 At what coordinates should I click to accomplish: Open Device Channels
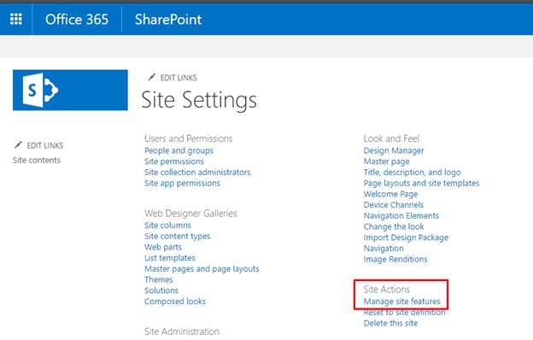click(x=394, y=205)
